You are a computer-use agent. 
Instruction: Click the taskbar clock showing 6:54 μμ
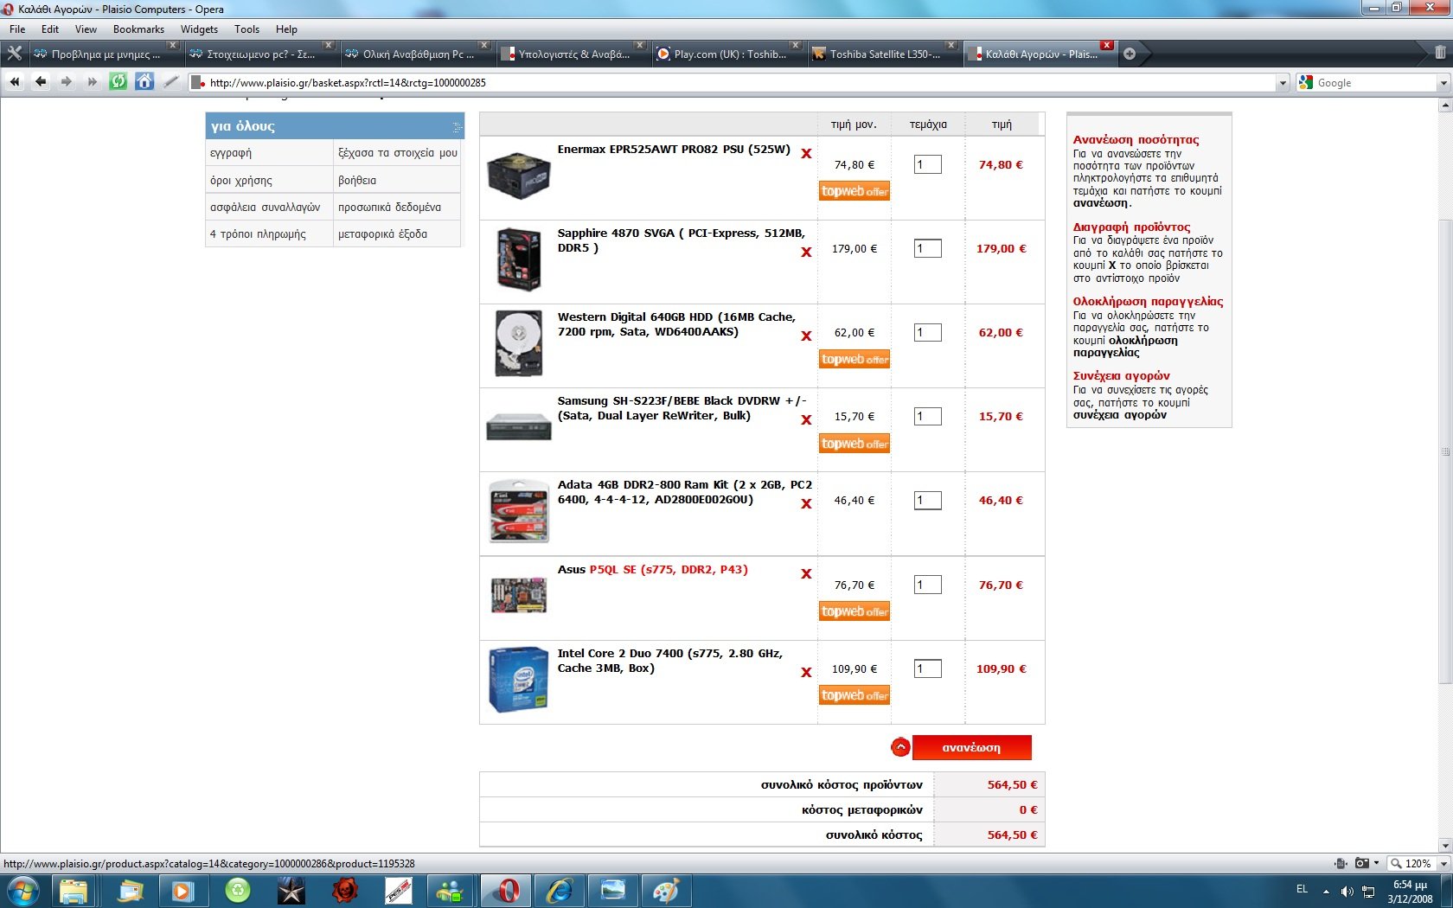coord(1410,892)
